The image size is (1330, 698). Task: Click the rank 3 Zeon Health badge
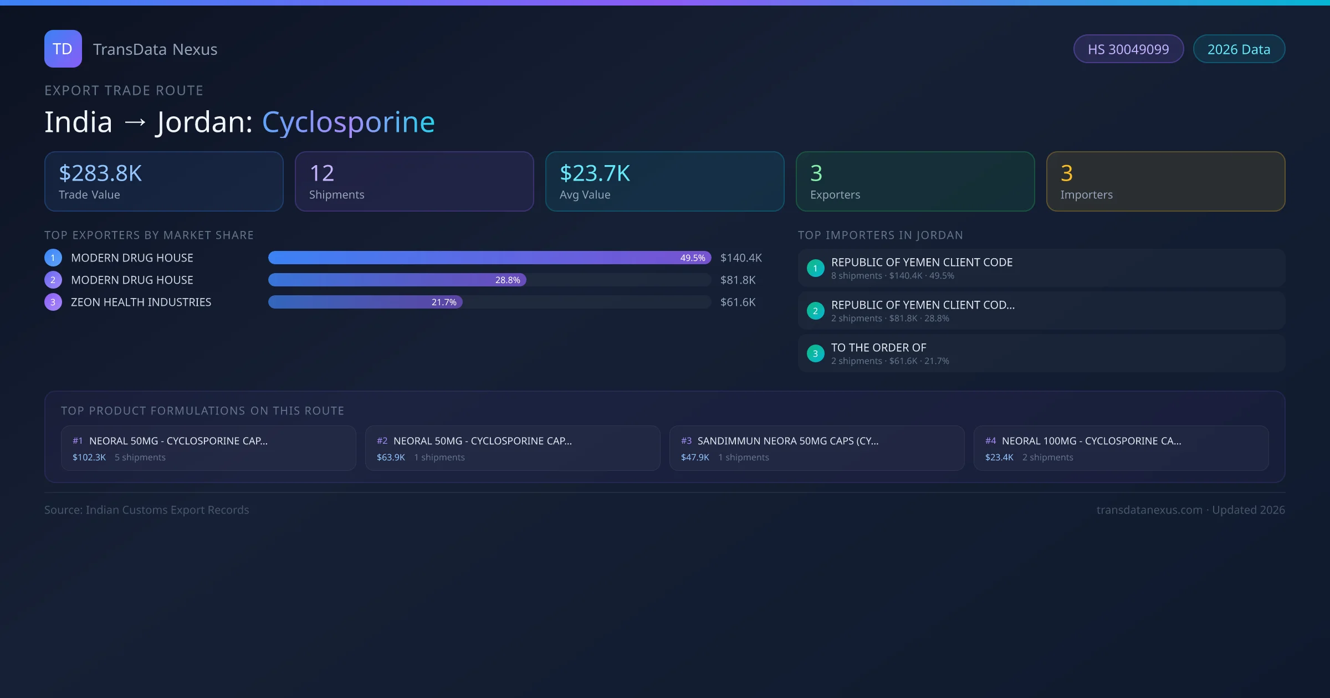pos(53,302)
